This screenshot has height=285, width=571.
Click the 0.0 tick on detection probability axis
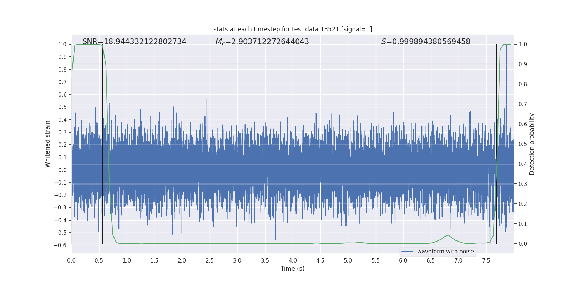[x=523, y=244]
